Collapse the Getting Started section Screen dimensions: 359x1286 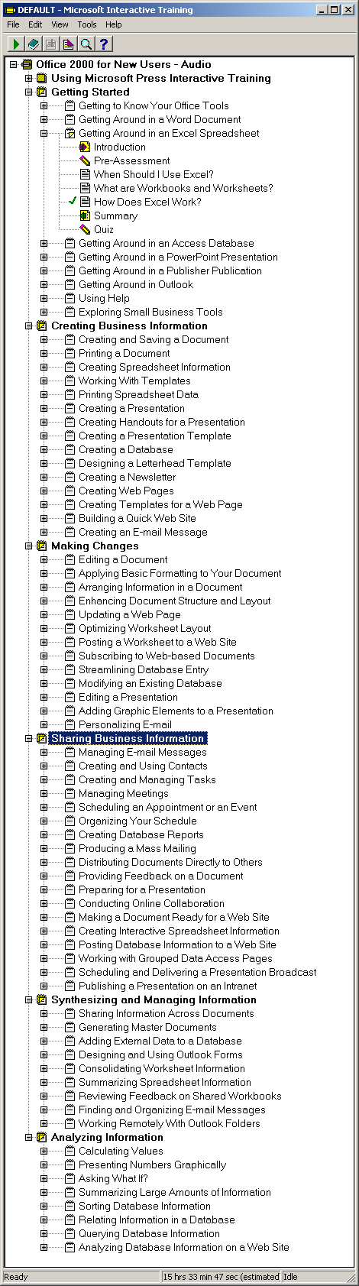pyautogui.click(x=29, y=92)
